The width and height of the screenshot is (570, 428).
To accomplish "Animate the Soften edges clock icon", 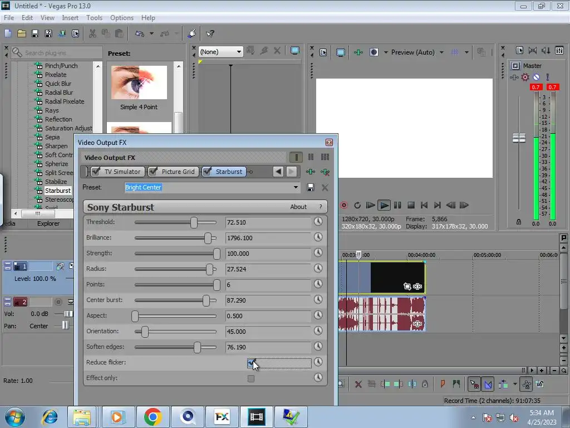I will coord(318,347).
